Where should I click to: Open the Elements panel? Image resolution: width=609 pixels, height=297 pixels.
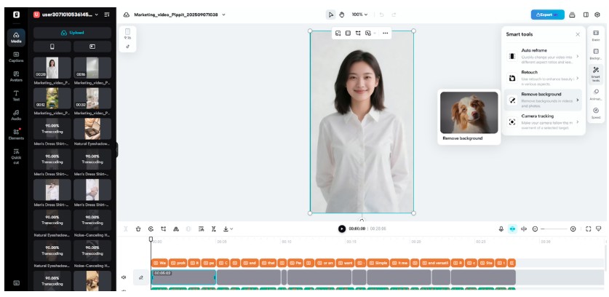coord(16,133)
